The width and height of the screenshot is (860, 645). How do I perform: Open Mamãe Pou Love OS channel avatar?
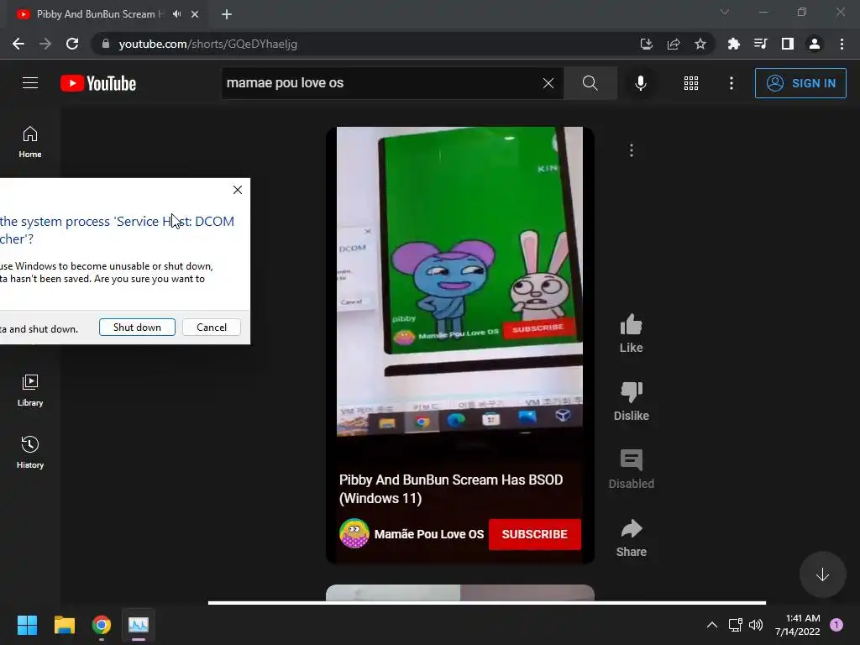tap(354, 533)
